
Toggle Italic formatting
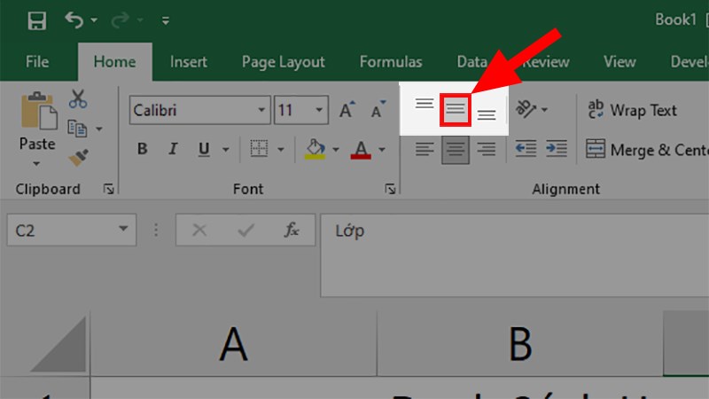[x=173, y=149]
